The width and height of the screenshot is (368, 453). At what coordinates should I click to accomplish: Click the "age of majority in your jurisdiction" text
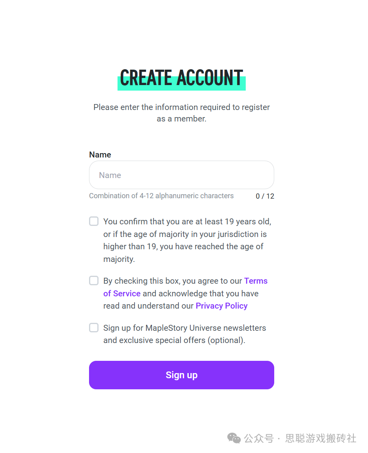[185, 234]
